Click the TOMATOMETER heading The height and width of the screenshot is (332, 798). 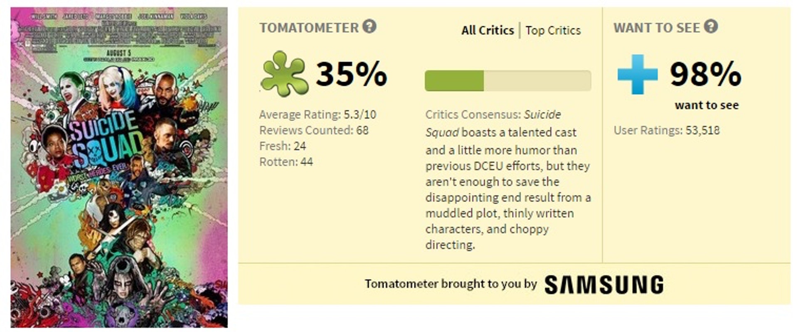[309, 28]
